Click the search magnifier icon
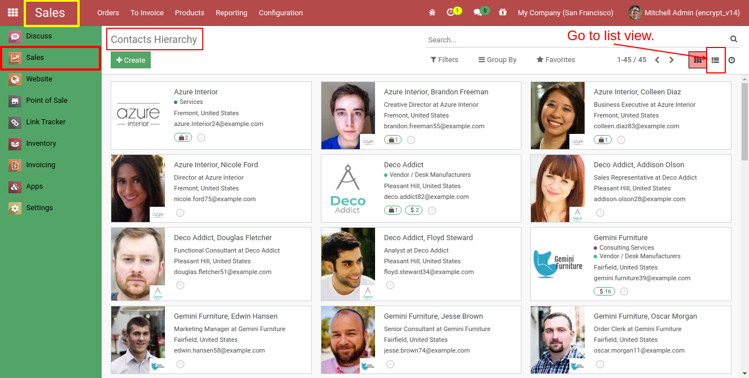 pyautogui.click(x=733, y=40)
